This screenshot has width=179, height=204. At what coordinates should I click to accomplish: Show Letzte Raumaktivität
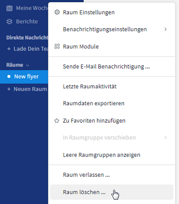112,86
